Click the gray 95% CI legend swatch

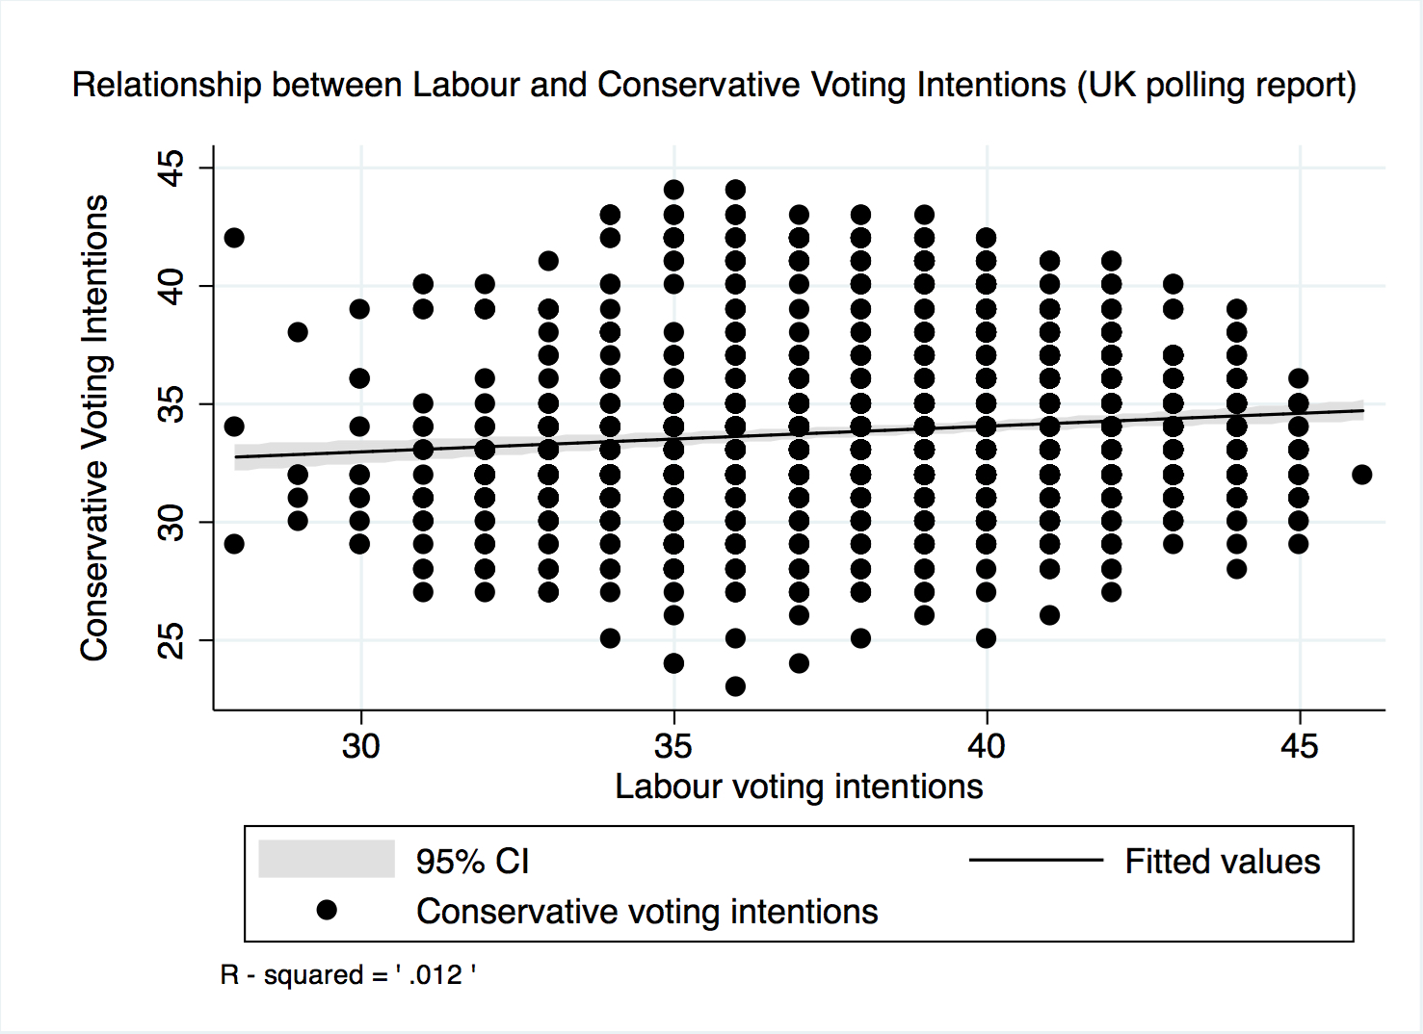[327, 859]
